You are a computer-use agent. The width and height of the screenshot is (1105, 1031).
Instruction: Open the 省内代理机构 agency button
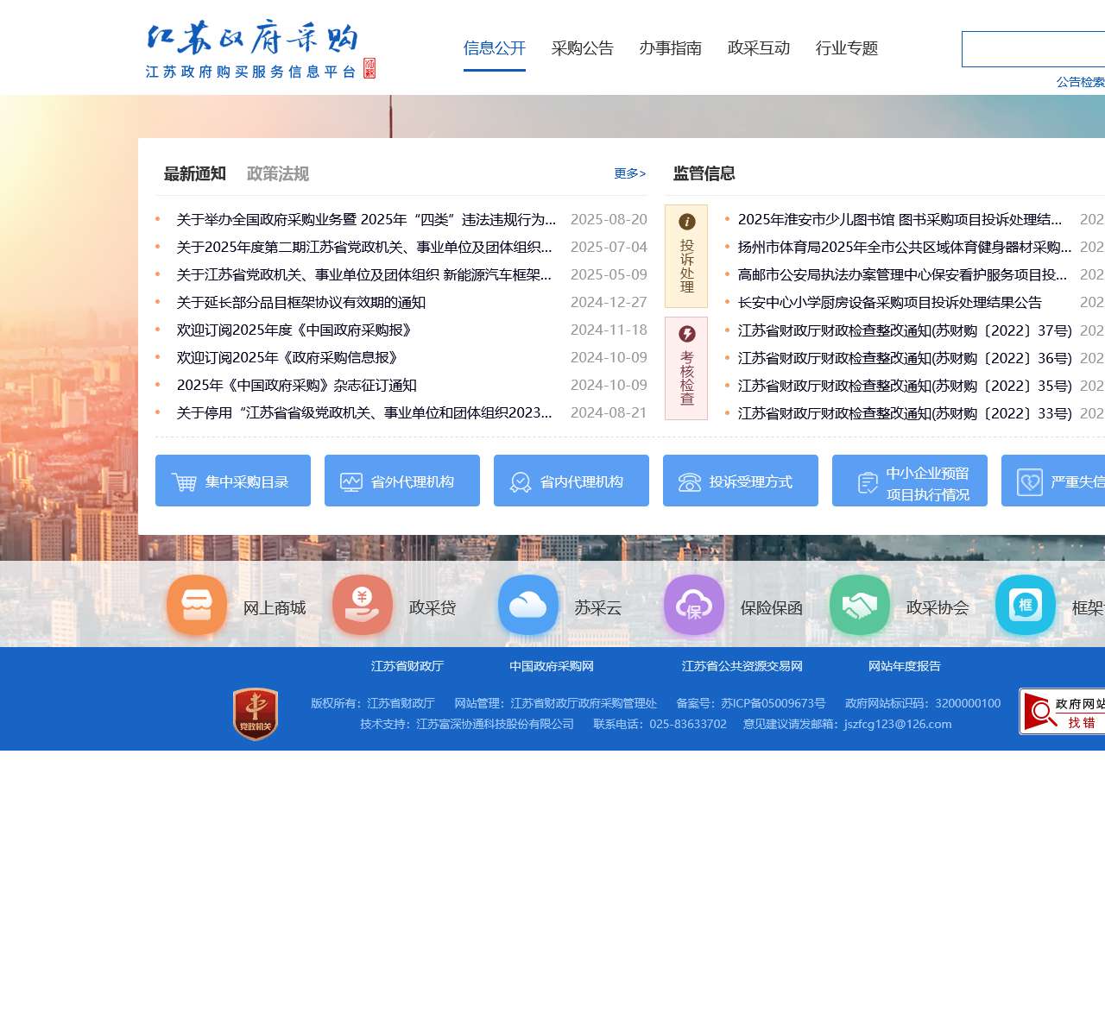(571, 481)
